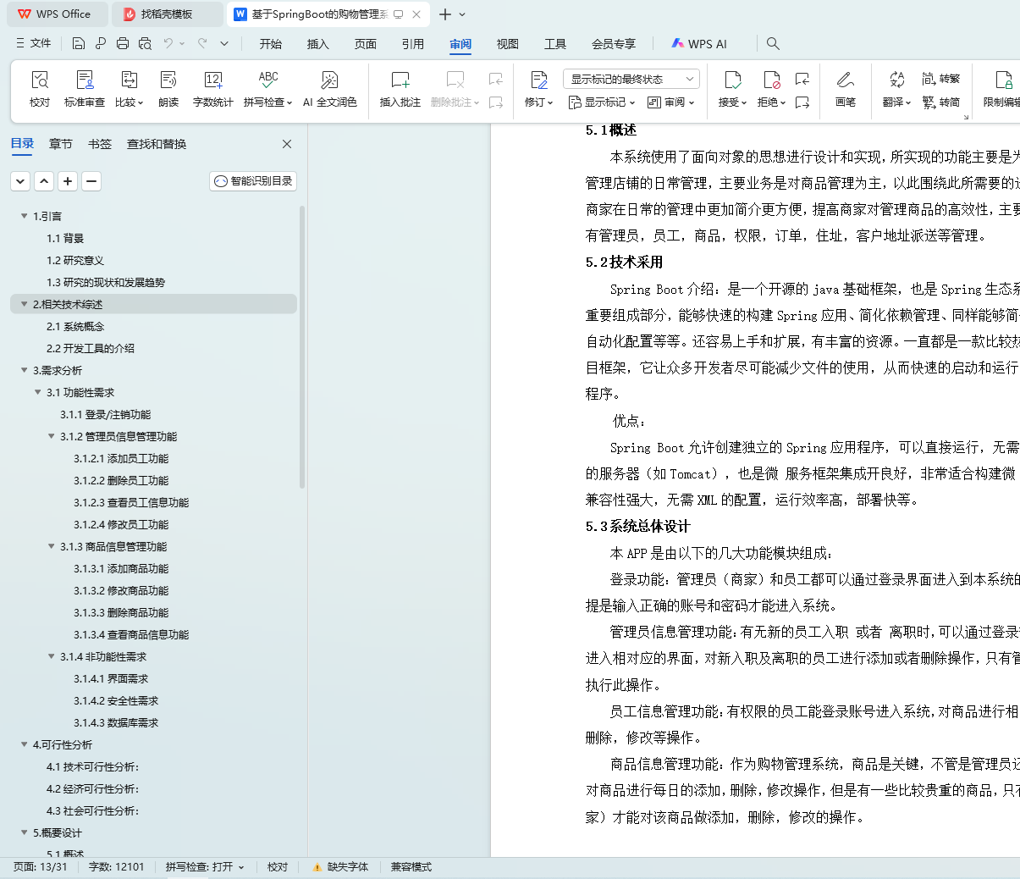
Task: Click 插入批注 insert comment
Action: 400,89
